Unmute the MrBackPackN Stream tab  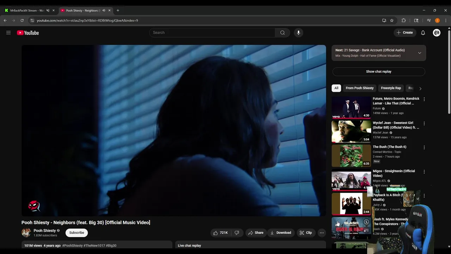(x=48, y=11)
